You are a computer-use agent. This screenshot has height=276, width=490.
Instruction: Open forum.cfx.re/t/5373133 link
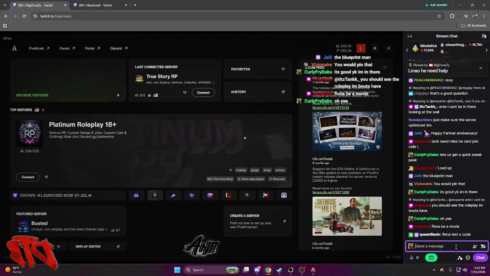click(x=331, y=108)
